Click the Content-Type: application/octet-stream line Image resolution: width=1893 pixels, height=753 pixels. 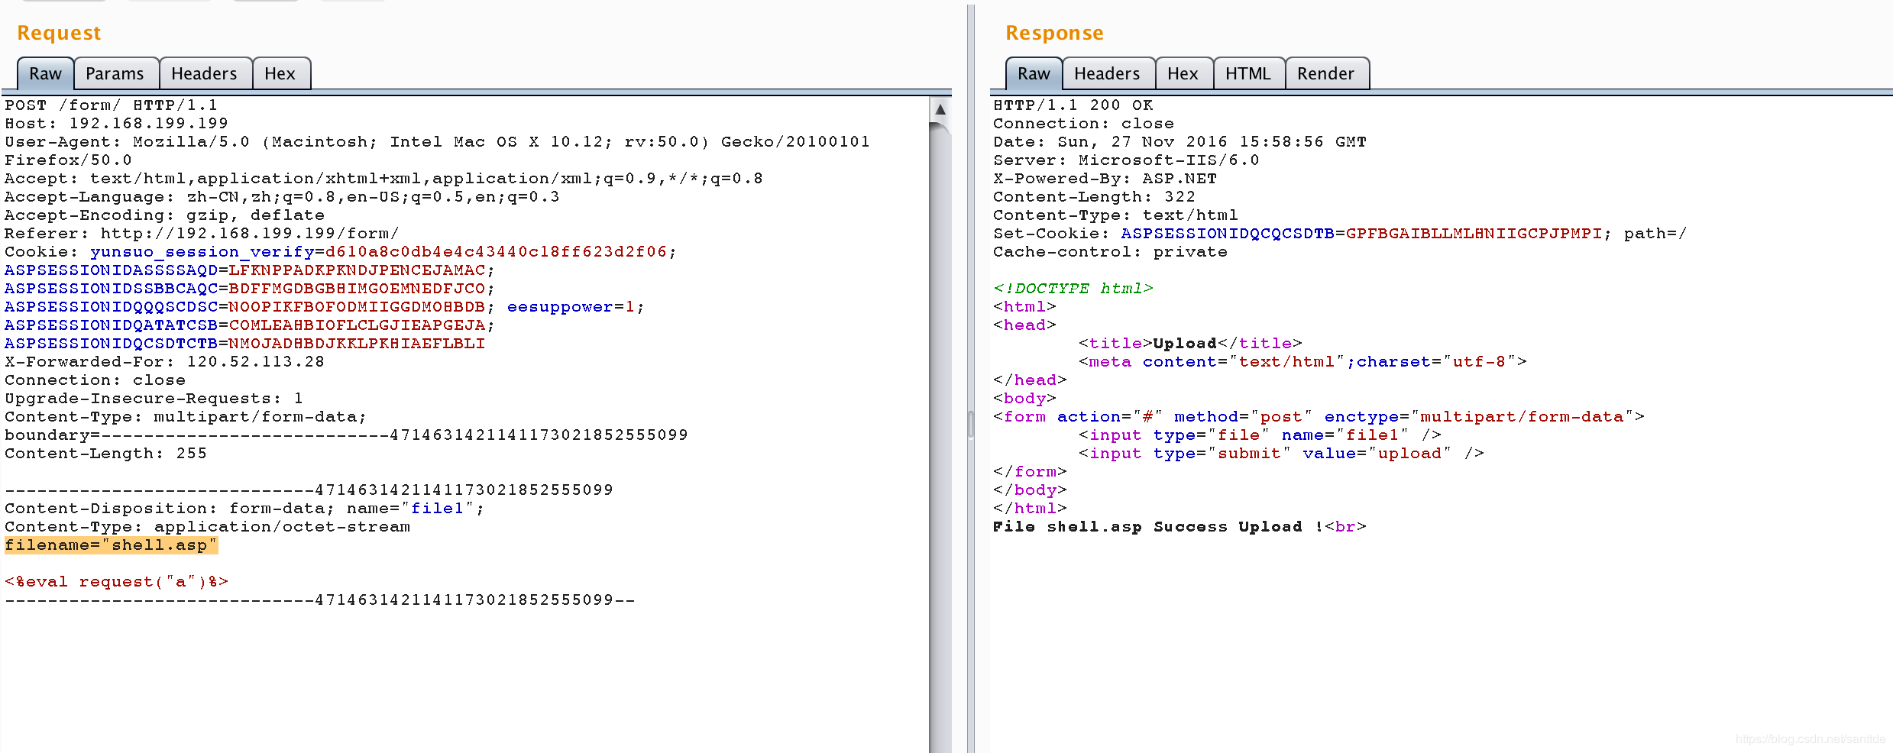207,526
